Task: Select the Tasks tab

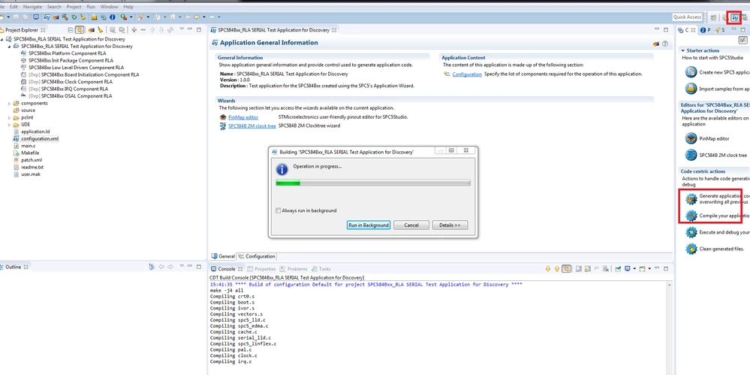Action: pyautogui.click(x=321, y=269)
